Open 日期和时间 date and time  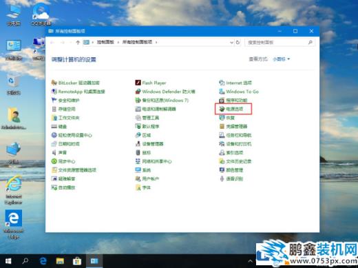click(x=65, y=144)
